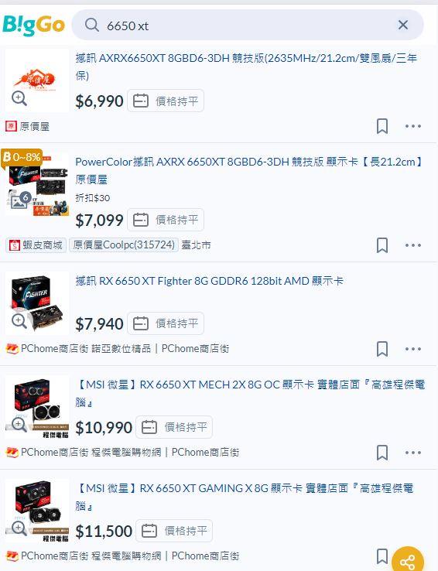This screenshot has width=438, height=571.
Task: Open the Fighter 8G GDDR6 product thumbnail
Action: coord(37,303)
